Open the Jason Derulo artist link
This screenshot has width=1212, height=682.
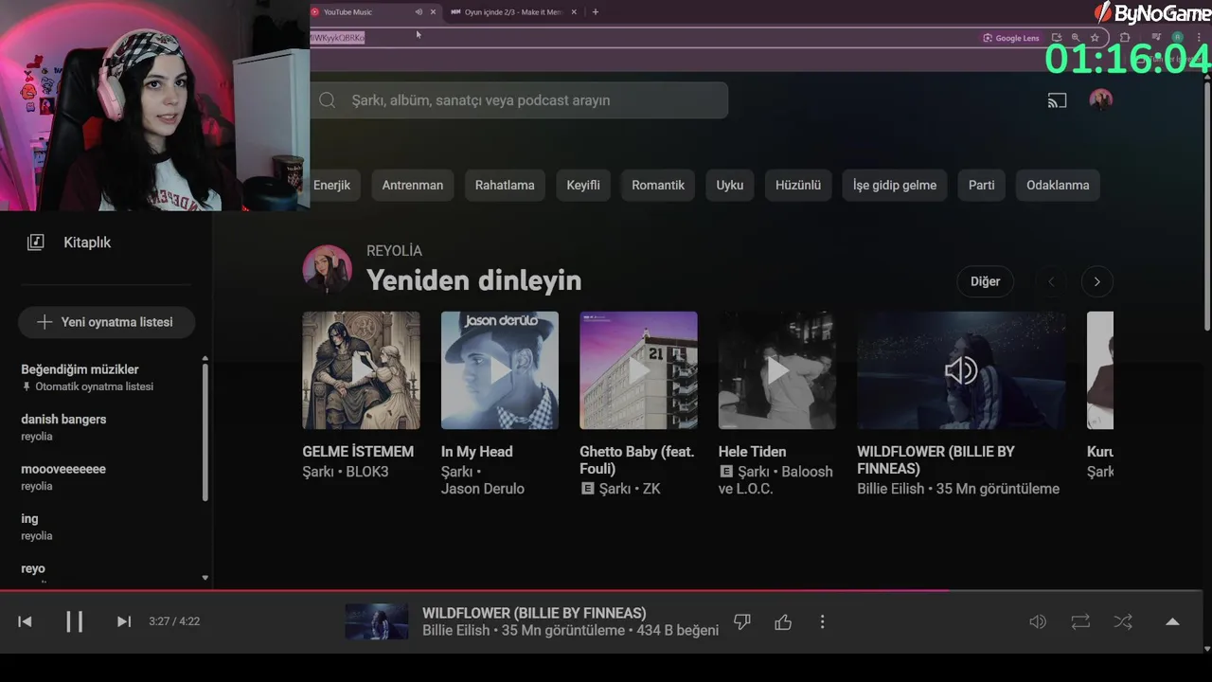click(483, 489)
